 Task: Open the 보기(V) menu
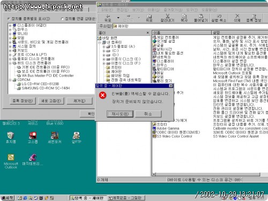point(138,10)
